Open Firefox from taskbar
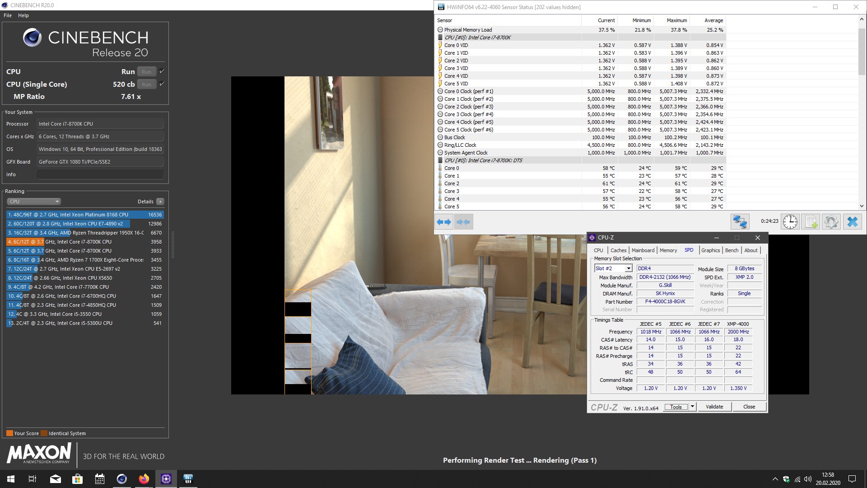The height and width of the screenshot is (488, 867). coord(144,479)
